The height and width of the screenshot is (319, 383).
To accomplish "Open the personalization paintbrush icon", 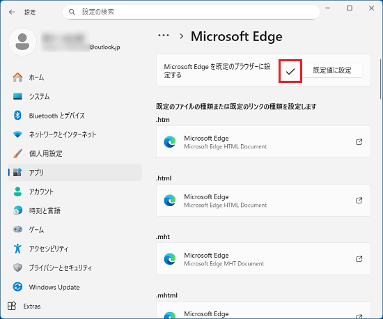I will 17,153.
